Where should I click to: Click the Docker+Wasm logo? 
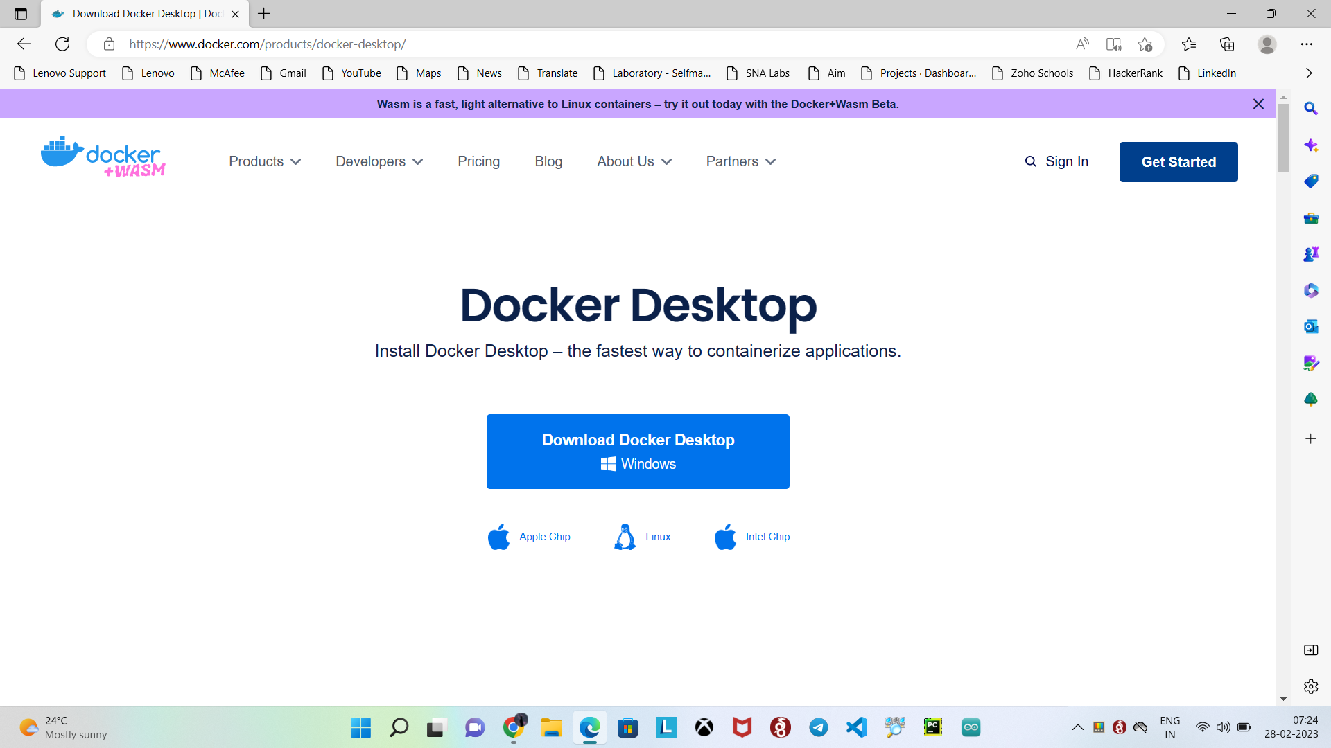[103, 157]
